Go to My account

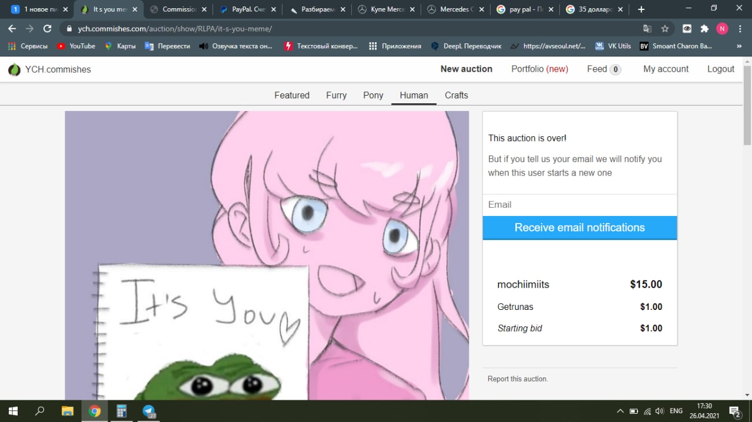(x=666, y=69)
